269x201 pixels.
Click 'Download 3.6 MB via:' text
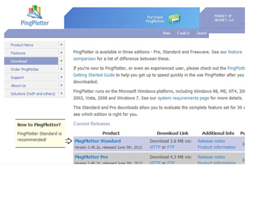pos(171,141)
